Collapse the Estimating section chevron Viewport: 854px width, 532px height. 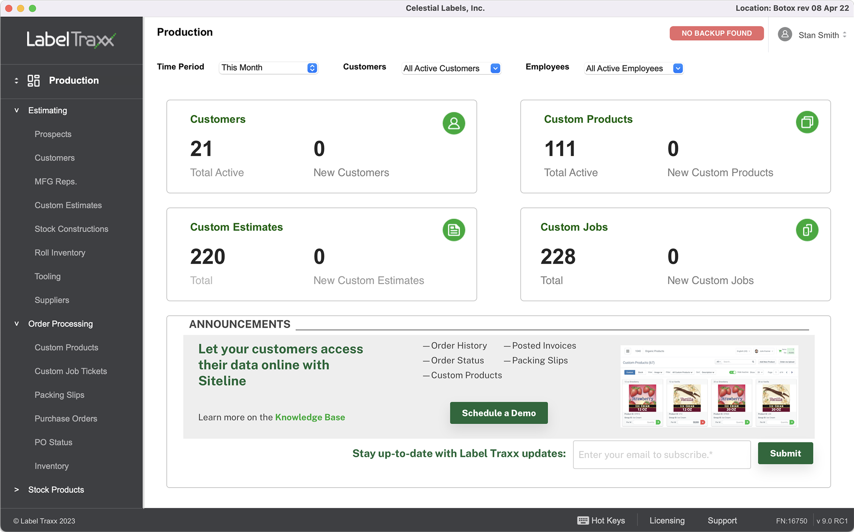point(17,110)
